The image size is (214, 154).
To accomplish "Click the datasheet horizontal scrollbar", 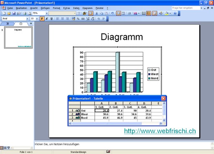I will 115,123.
